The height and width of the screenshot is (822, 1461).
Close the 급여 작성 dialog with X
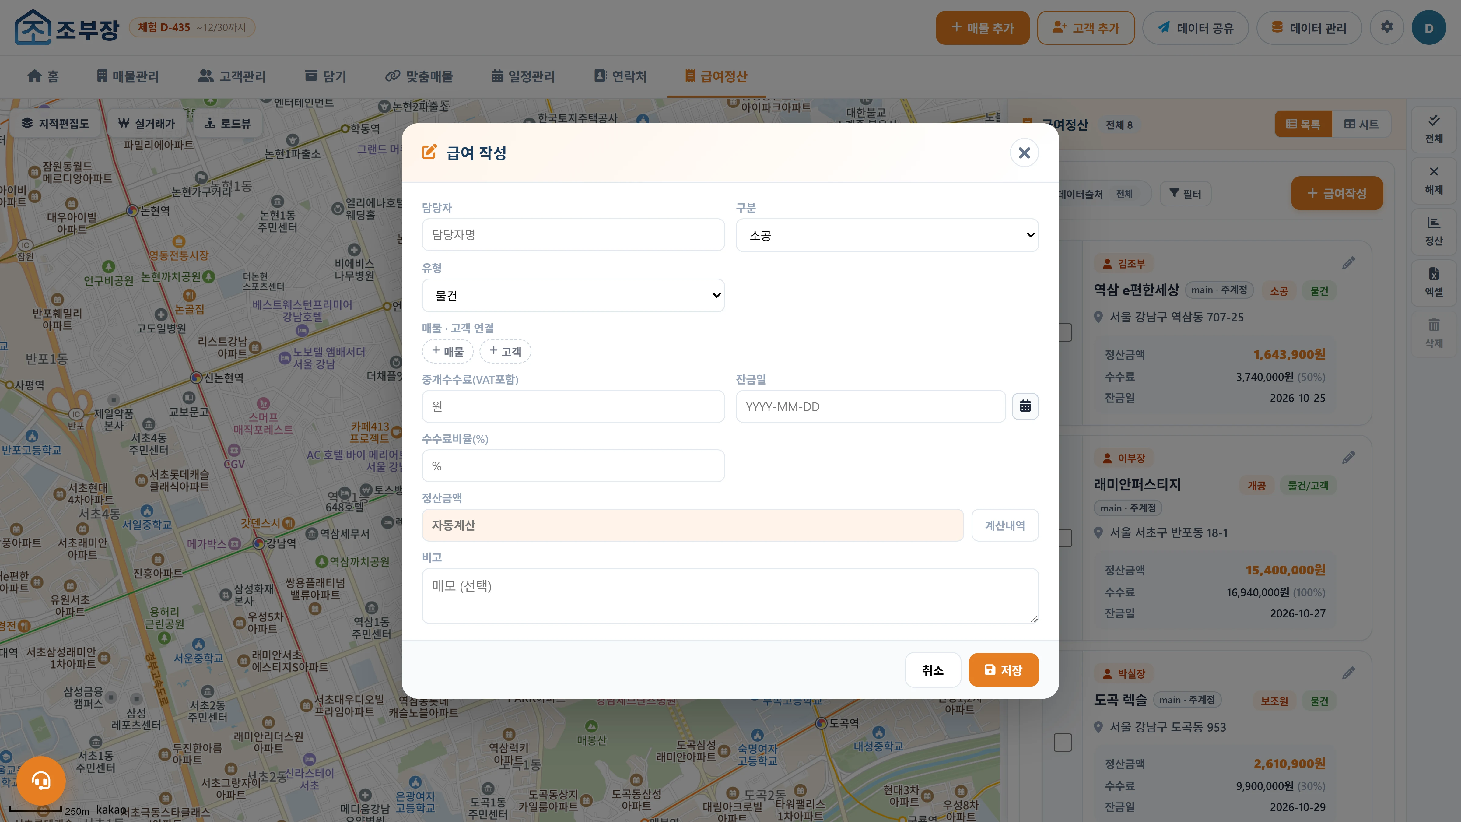1024,153
